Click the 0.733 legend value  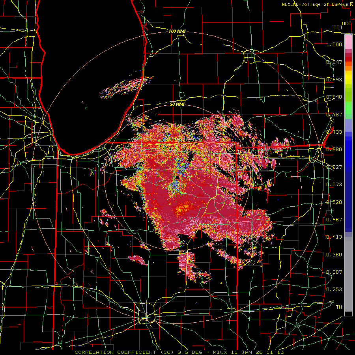point(334,132)
